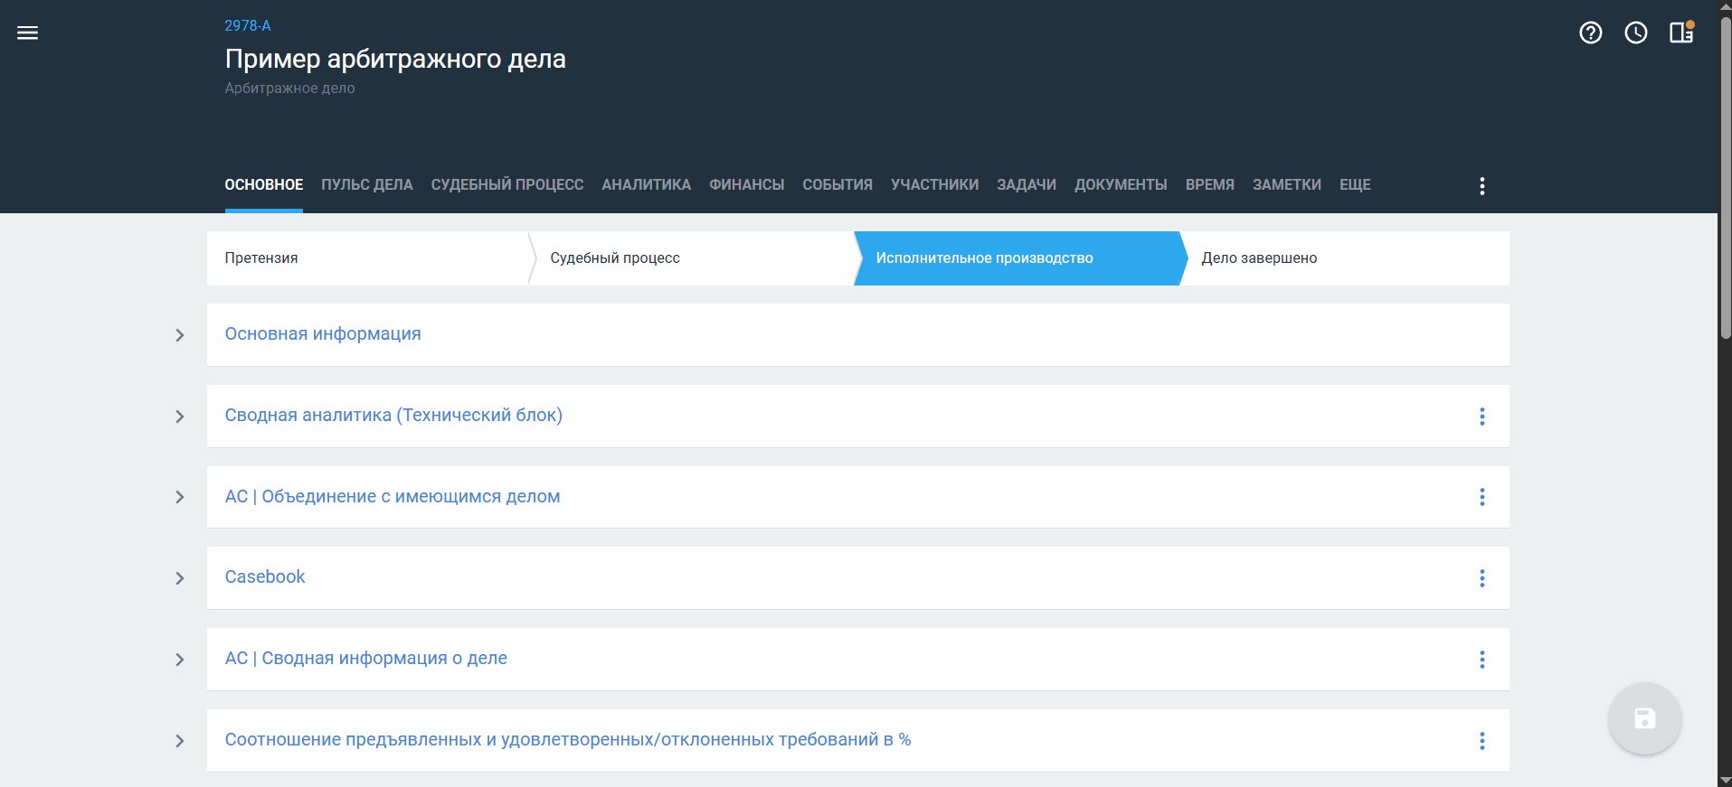Open options menu for Casebook block
This screenshot has height=787, width=1732.
point(1481,578)
